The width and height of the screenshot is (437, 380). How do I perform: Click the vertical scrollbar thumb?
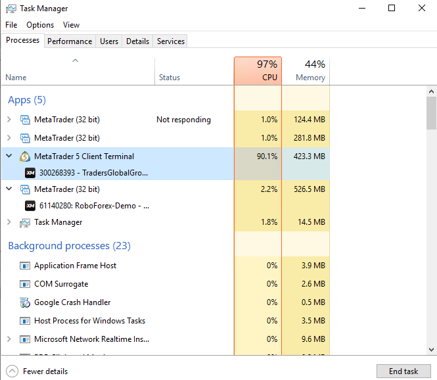click(x=431, y=113)
